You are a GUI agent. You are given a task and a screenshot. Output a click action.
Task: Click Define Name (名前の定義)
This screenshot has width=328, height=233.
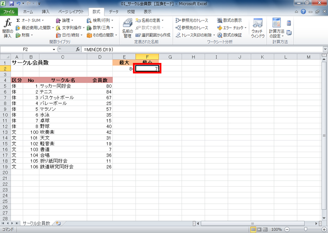tap(150, 20)
